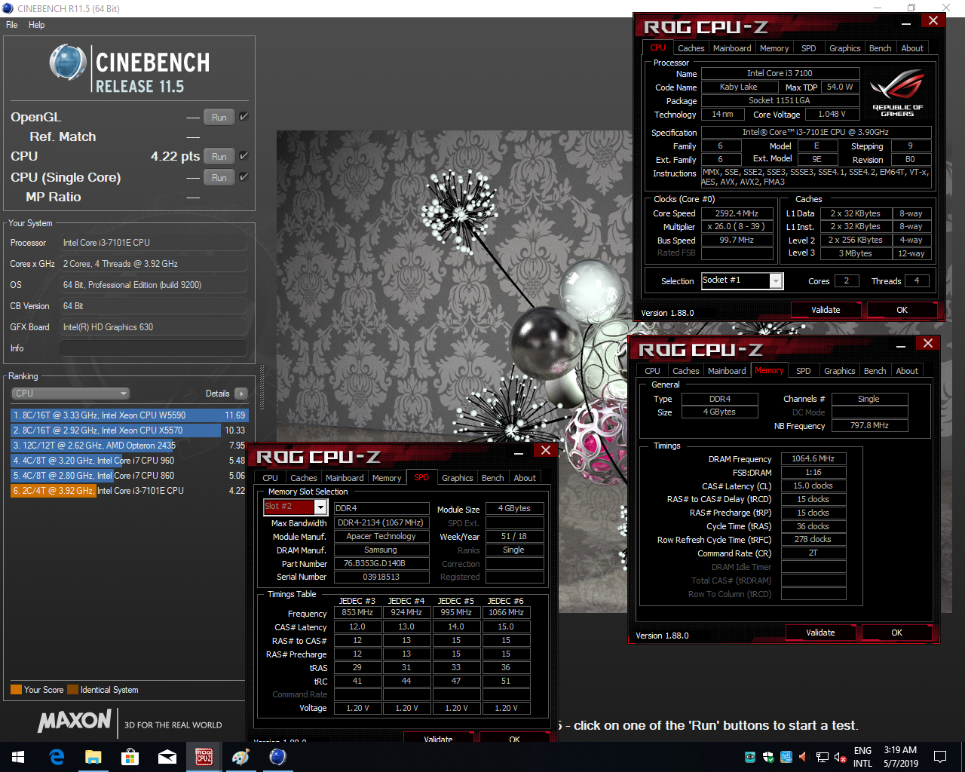Open the Socket #1 selection dropdown
The height and width of the screenshot is (772, 965).
point(743,280)
